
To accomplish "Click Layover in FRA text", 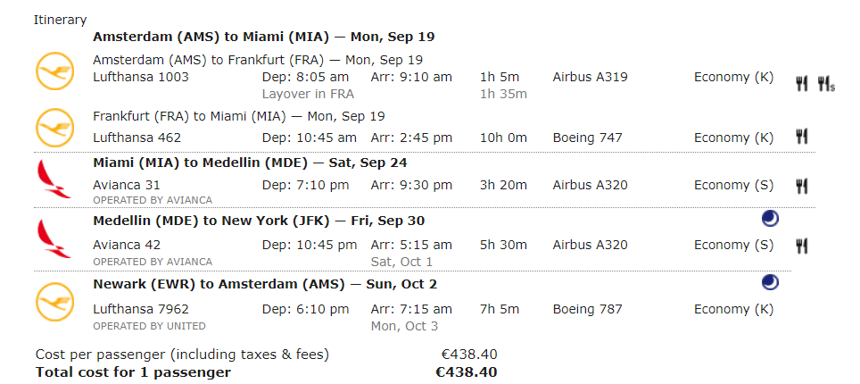I will (x=308, y=94).
